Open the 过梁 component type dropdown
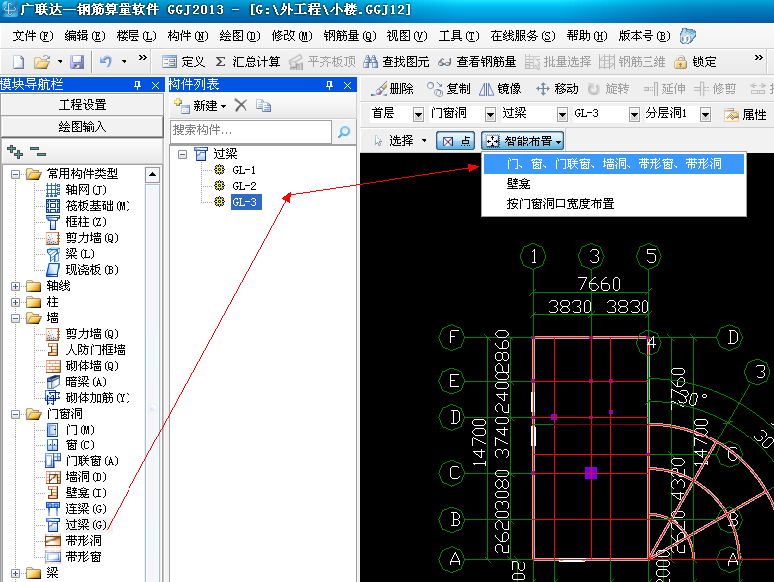This screenshot has height=582, width=774. coord(562,114)
